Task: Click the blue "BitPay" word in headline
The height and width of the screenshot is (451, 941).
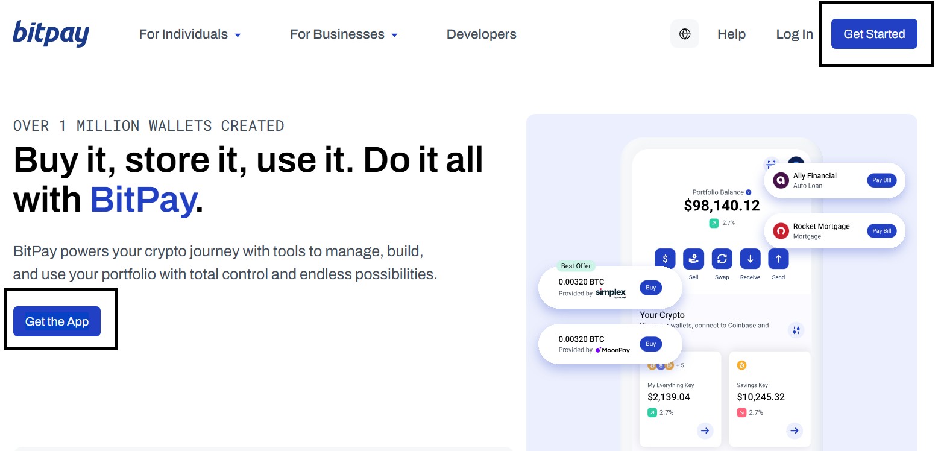Action: tap(143, 200)
